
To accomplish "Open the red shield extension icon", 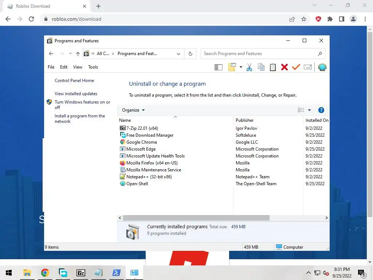I will click(x=318, y=19).
